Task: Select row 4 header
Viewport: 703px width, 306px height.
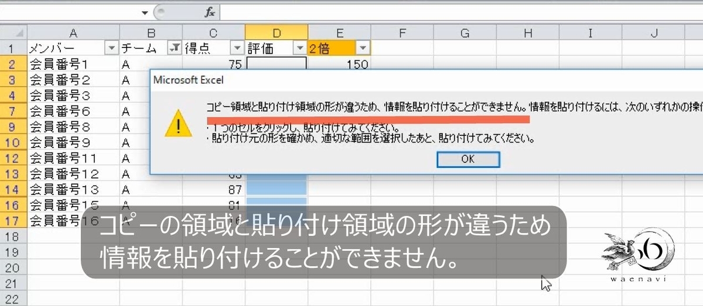Action: 13,95
